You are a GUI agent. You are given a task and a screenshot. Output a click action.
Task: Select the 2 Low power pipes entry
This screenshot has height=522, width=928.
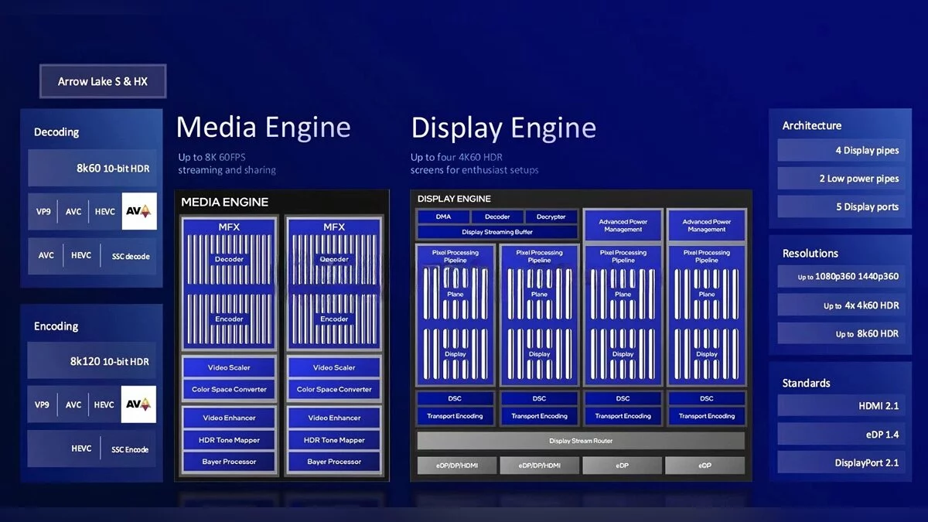coord(841,179)
